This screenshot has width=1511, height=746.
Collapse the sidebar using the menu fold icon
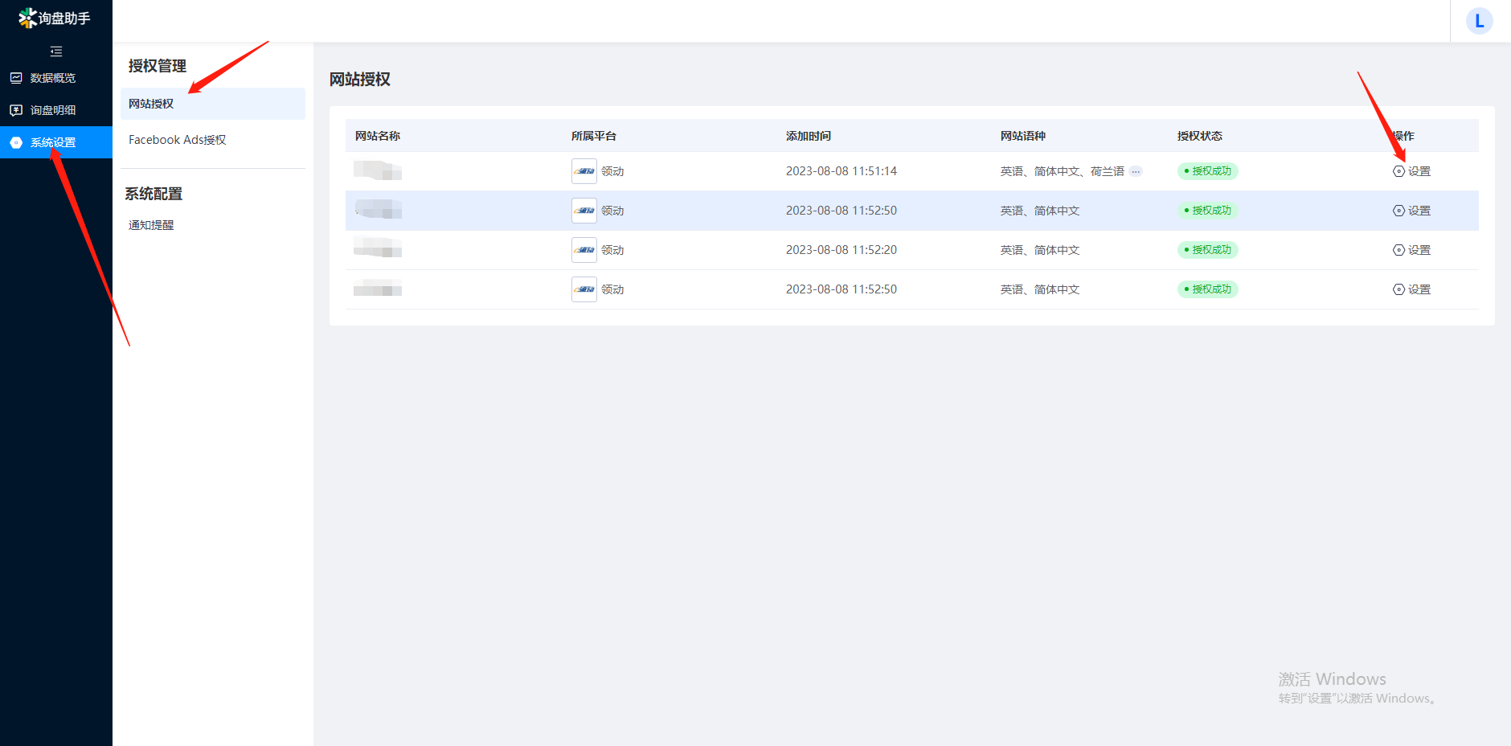pyautogui.click(x=56, y=51)
